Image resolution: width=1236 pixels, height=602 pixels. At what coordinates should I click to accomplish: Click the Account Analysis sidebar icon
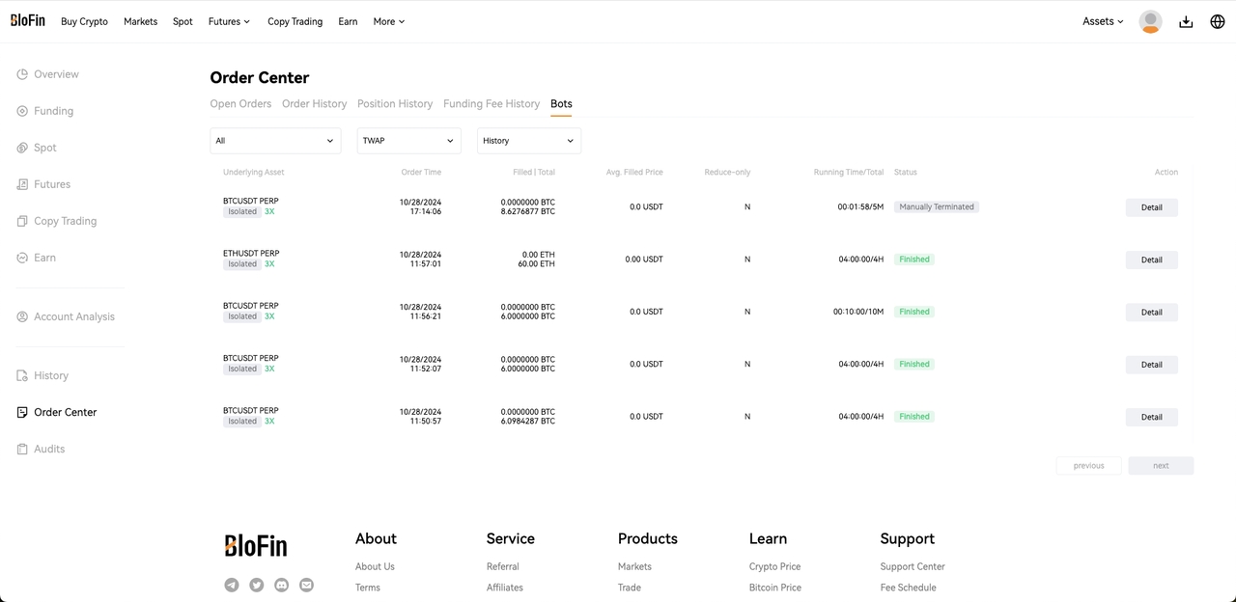22,316
